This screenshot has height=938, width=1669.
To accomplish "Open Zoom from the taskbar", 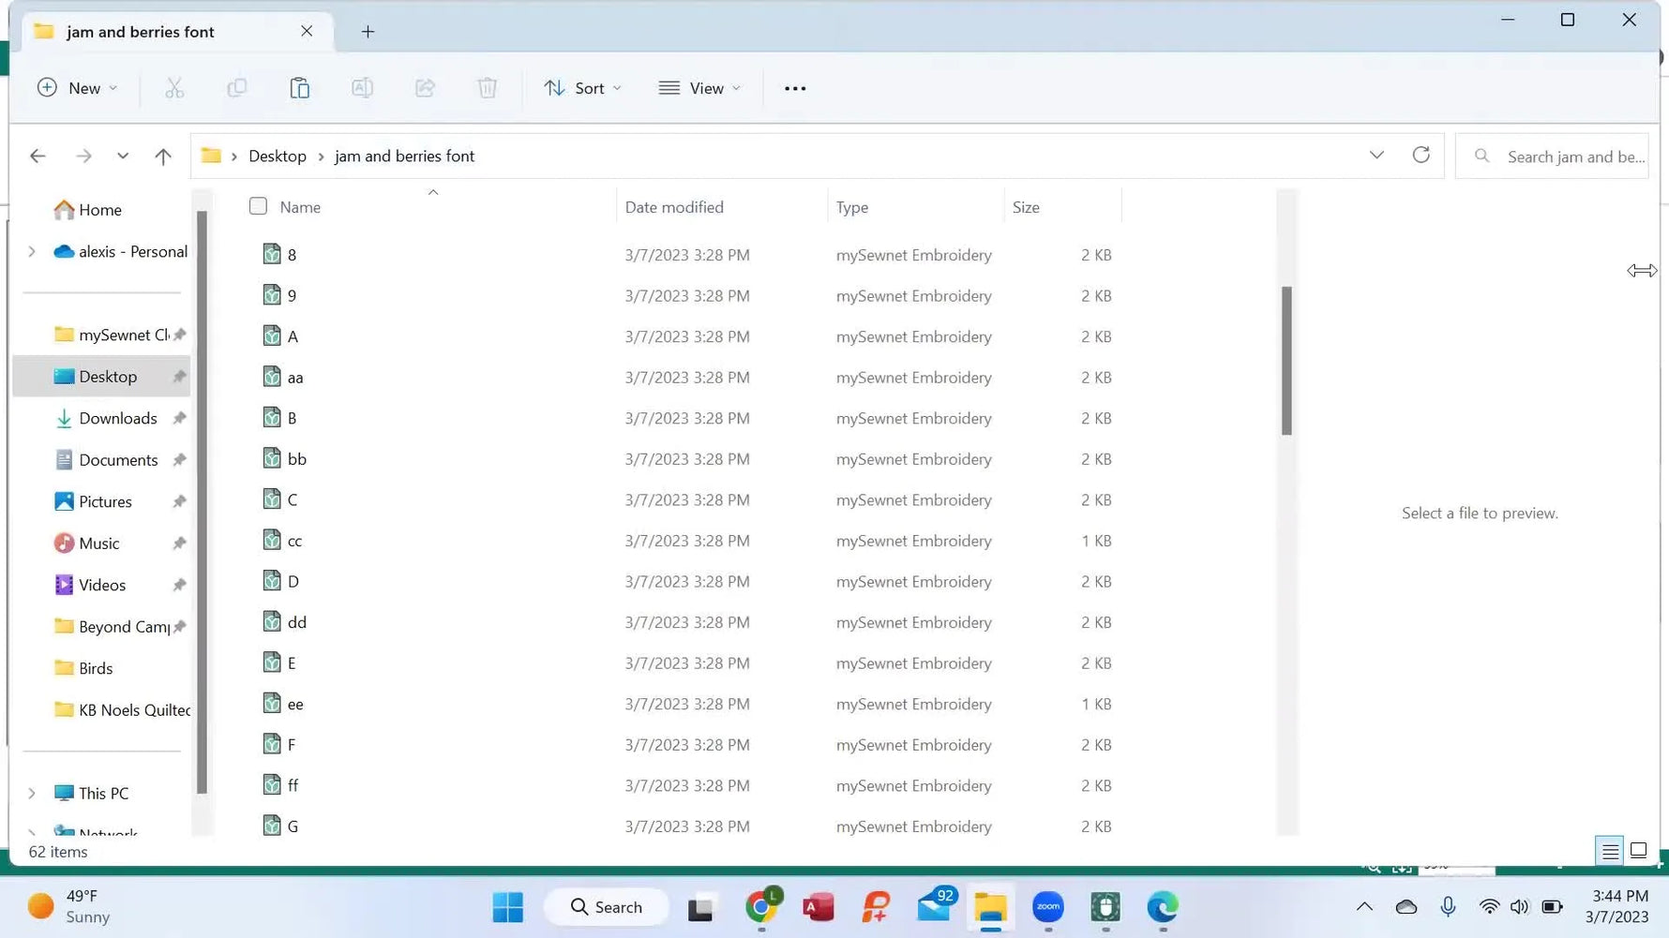I will point(1048,907).
